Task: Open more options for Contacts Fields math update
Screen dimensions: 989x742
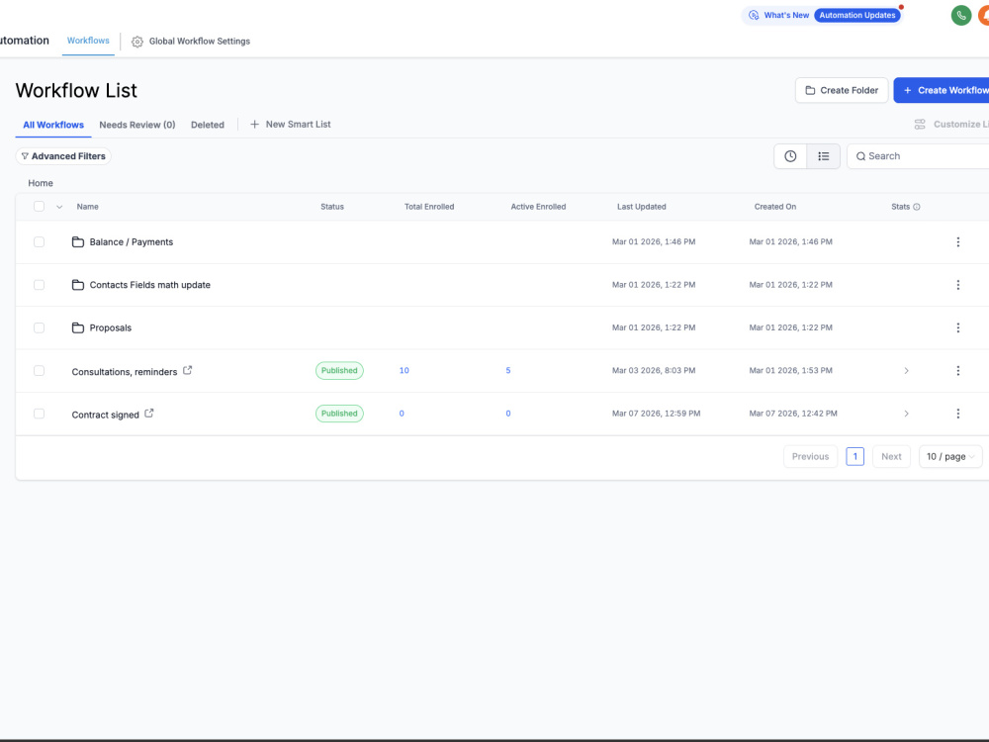Action: coord(957,285)
